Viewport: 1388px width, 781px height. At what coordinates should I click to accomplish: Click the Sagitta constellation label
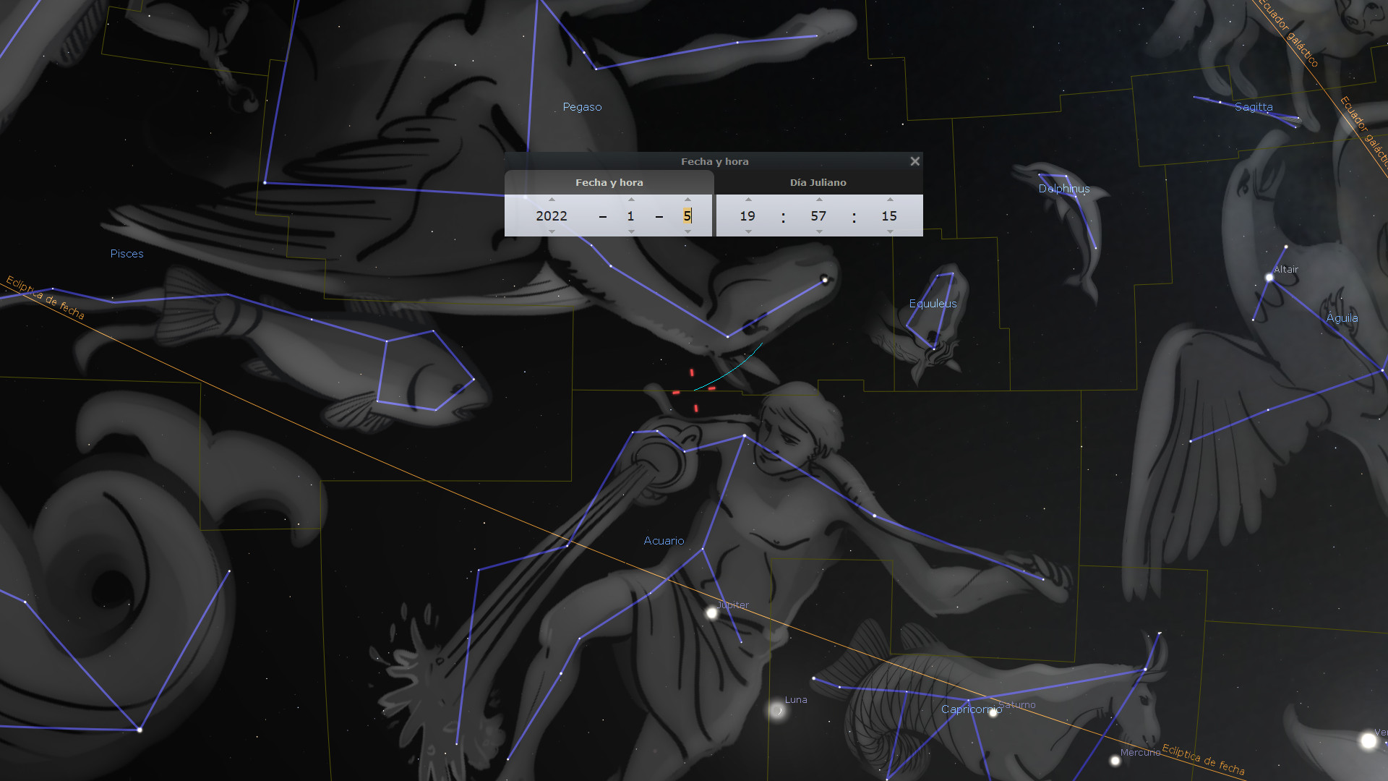[1254, 107]
